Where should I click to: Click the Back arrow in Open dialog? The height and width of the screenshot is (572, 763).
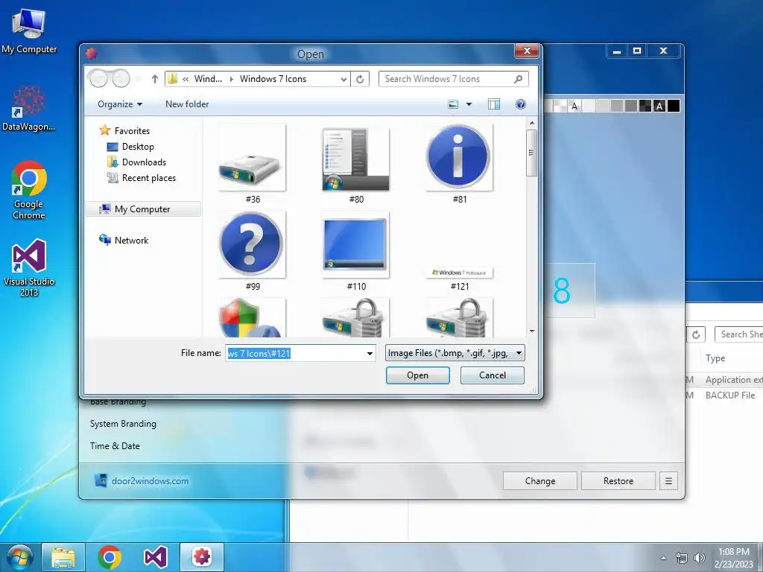(x=99, y=78)
